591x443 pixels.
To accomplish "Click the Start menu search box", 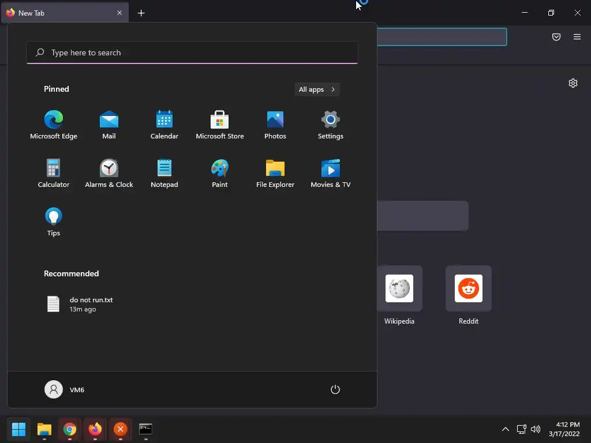I will 192,52.
